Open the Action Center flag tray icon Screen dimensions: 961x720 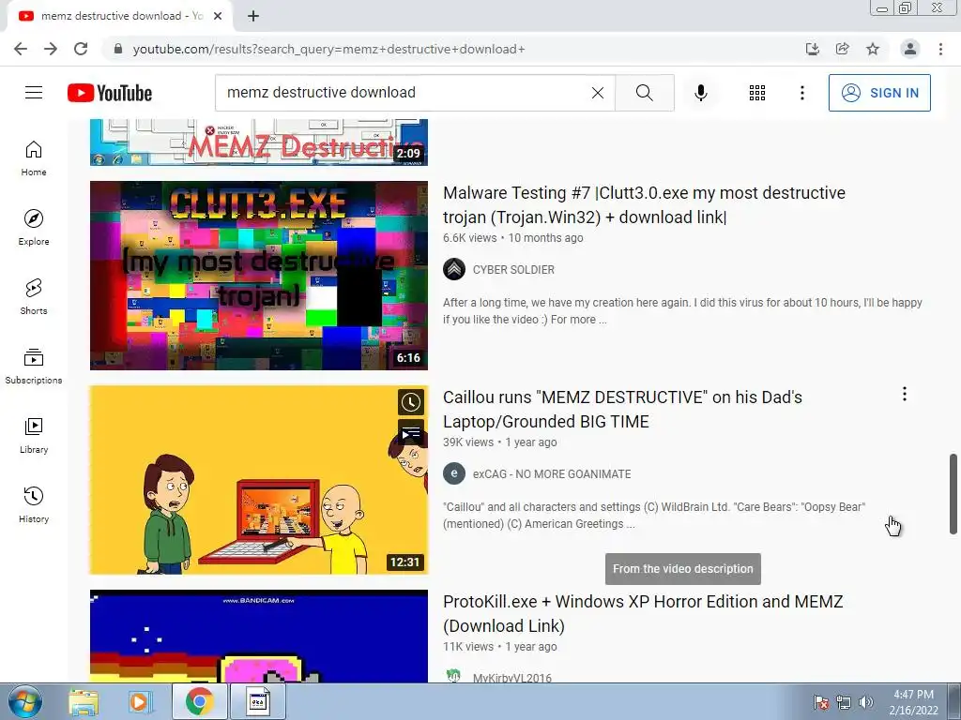coord(821,702)
